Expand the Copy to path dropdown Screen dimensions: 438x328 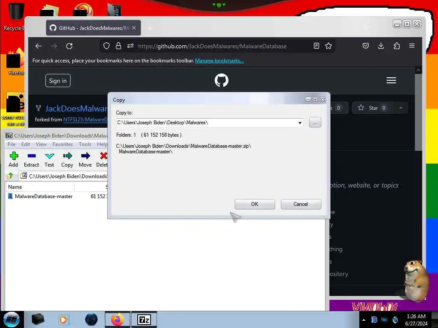[300, 123]
